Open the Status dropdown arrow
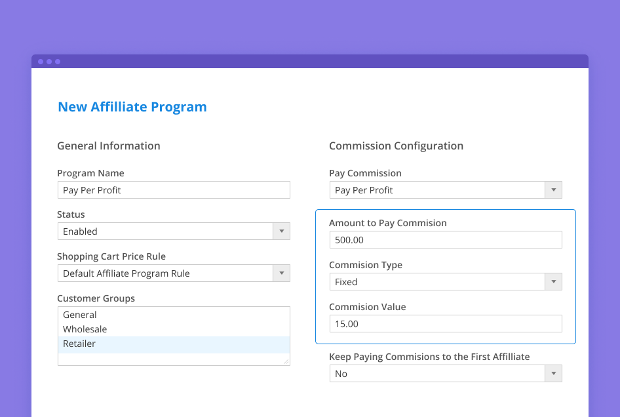 pos(282,231)
